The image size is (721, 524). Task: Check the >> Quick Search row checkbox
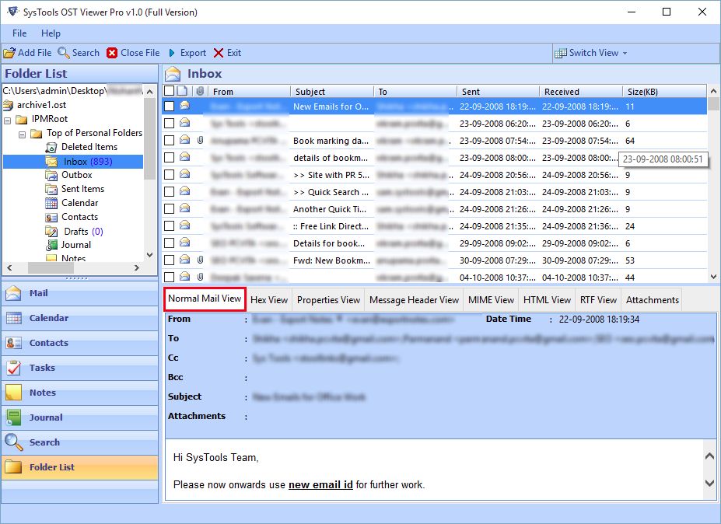click(170, 192)
